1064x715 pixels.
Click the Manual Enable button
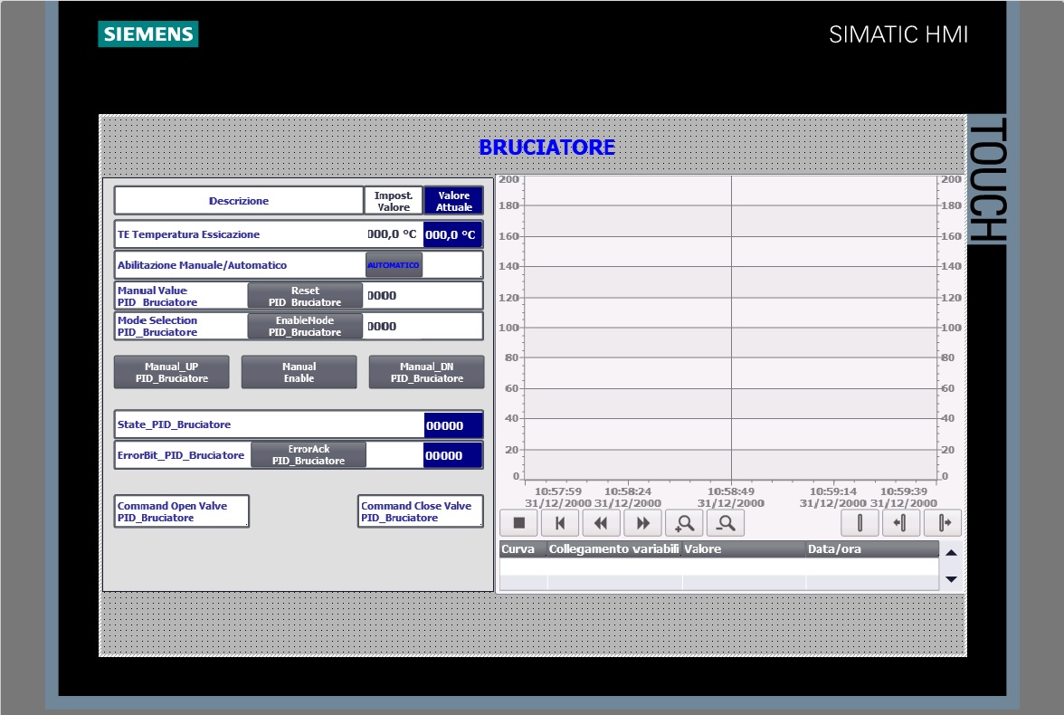click(x=299, y=372)
